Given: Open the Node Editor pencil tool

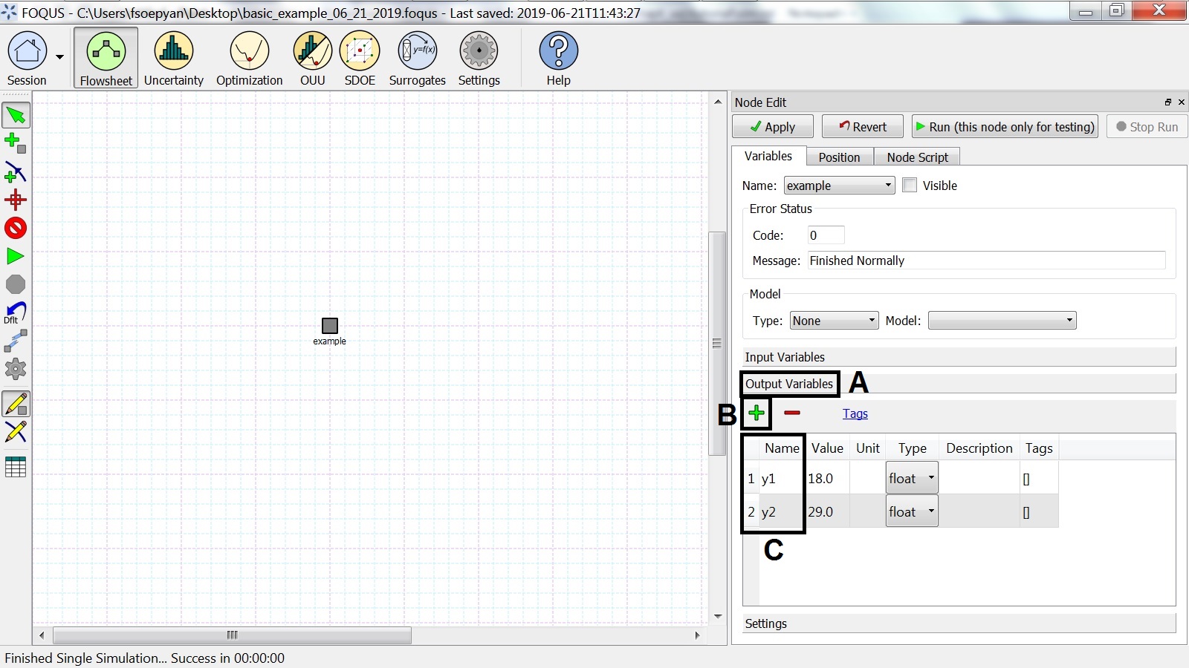Looking at the screenshot, I should 15,404.
